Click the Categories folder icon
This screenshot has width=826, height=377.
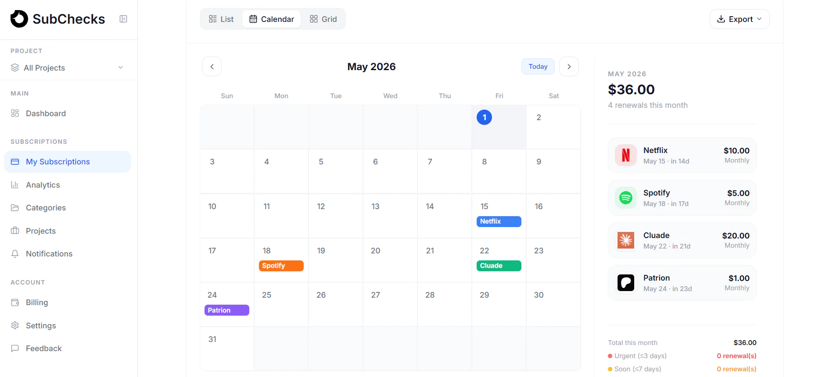pos(15,207)
